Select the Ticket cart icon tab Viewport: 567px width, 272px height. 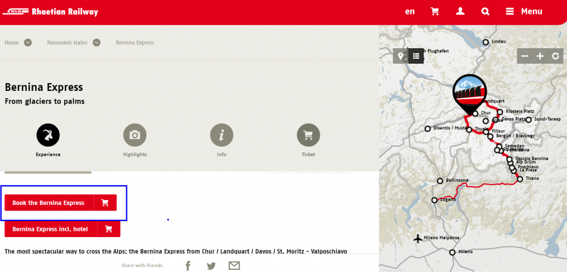[x=308, y=135]
